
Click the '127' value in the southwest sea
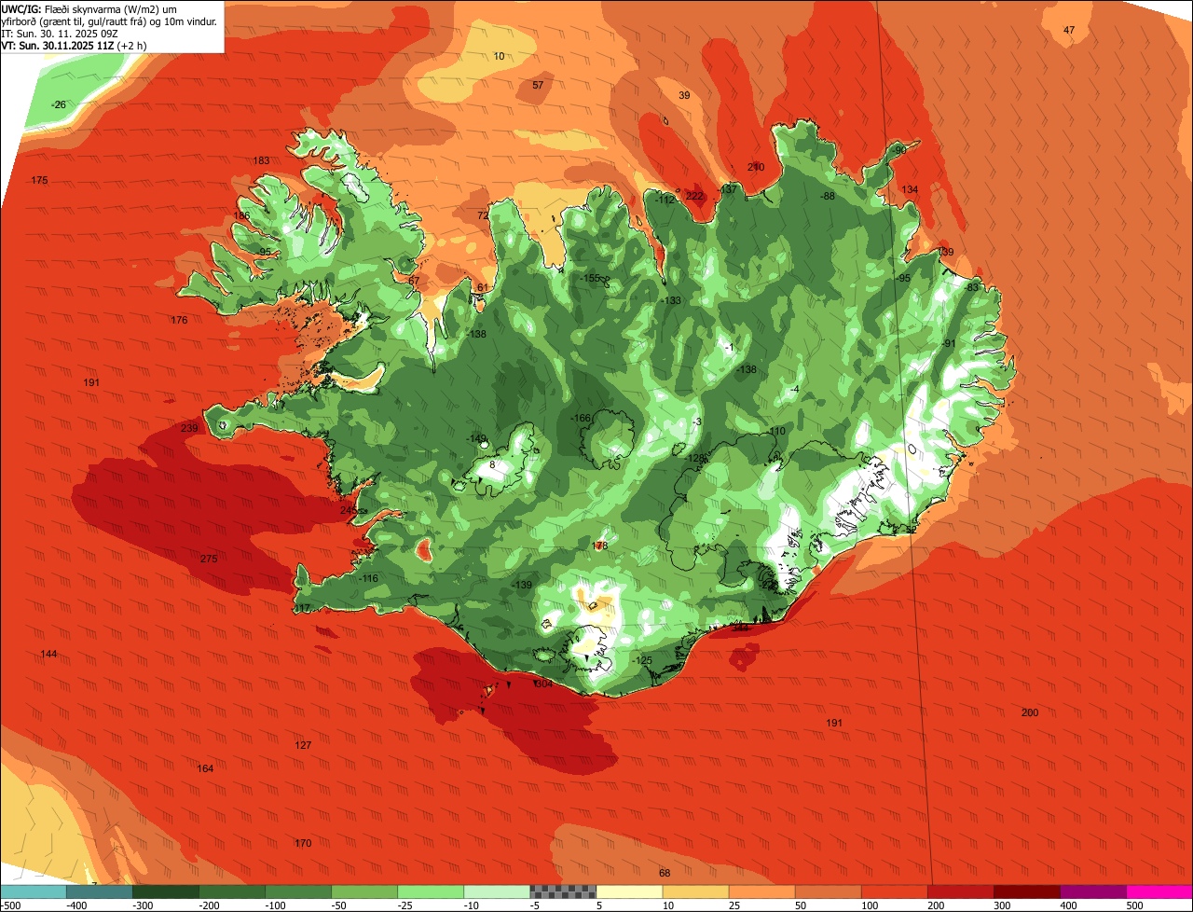pos(303,745)
